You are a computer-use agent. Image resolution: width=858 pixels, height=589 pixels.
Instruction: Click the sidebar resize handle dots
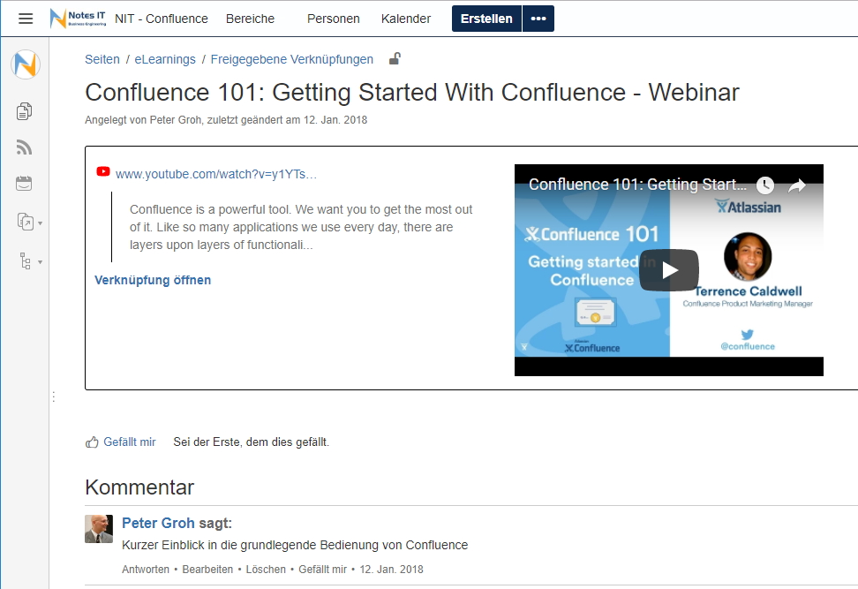pyautogui.click(x=54, y=396)
